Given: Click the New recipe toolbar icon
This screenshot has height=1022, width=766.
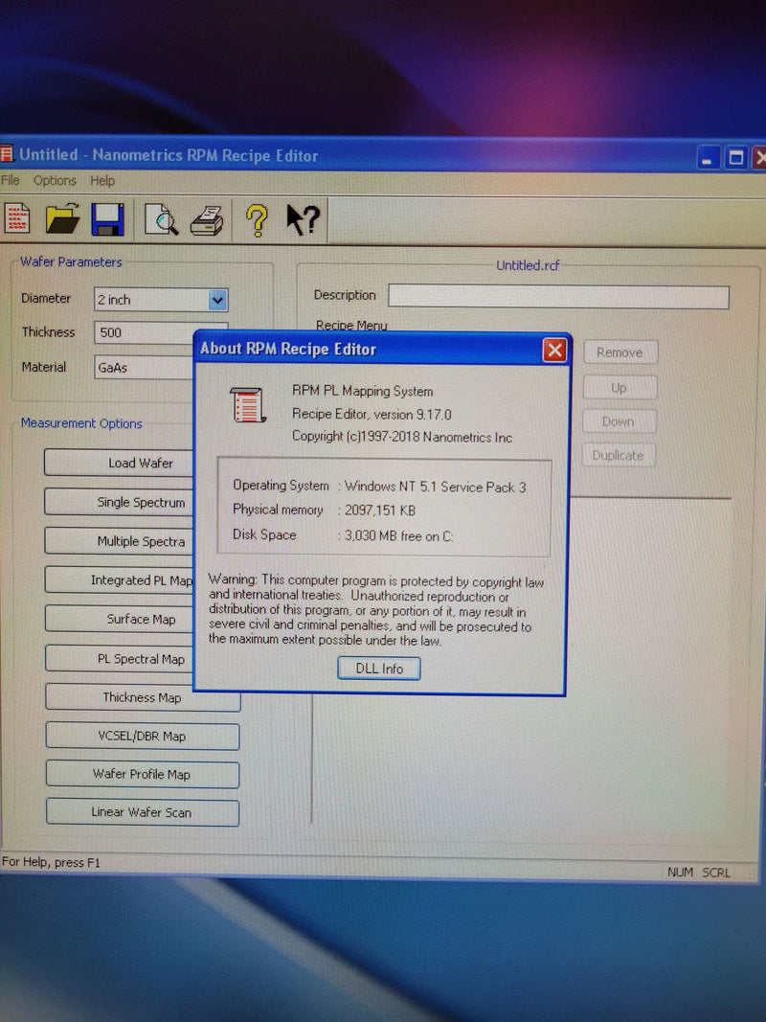Looking at the screenshot, I should (16, 219).
